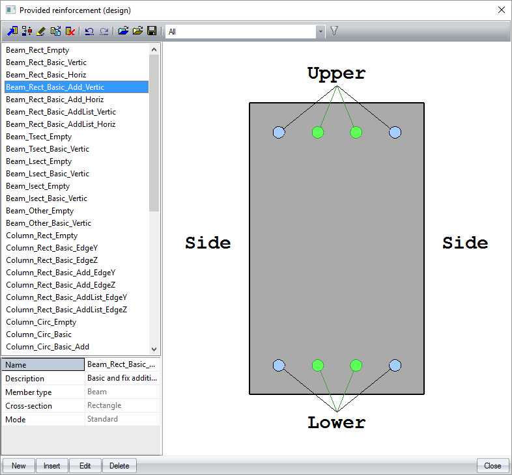Select Column_Circ_Basic_Add template

click(x=77, y=347)
